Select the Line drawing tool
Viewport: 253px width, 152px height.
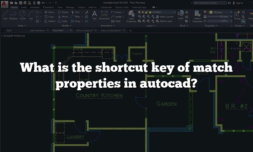pyautogui.click(x=5, y=15)
